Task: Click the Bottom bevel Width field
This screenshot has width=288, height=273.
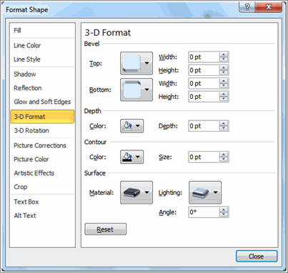Action: (204, 84)
